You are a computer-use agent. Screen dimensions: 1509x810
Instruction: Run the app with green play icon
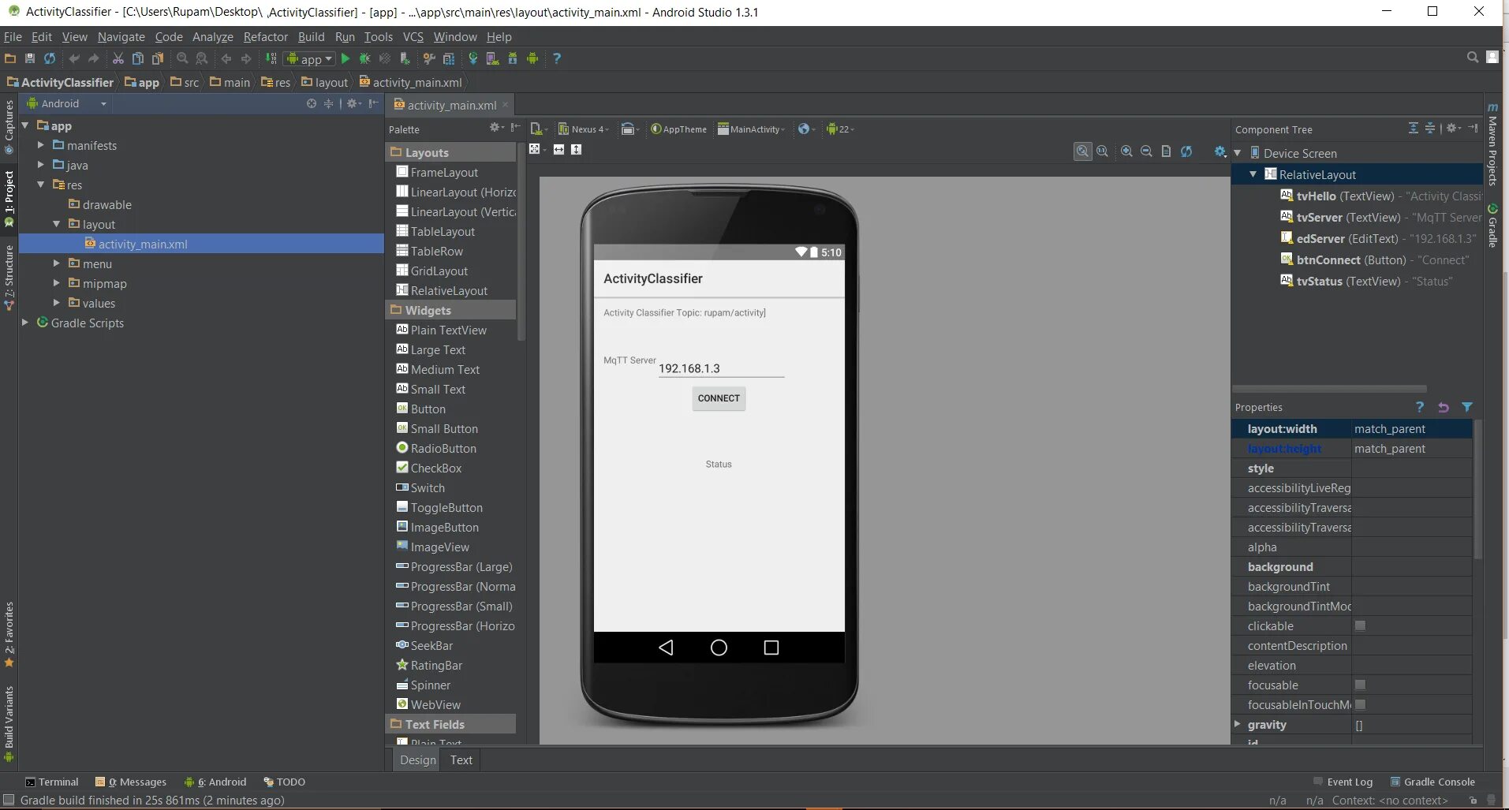345,58
